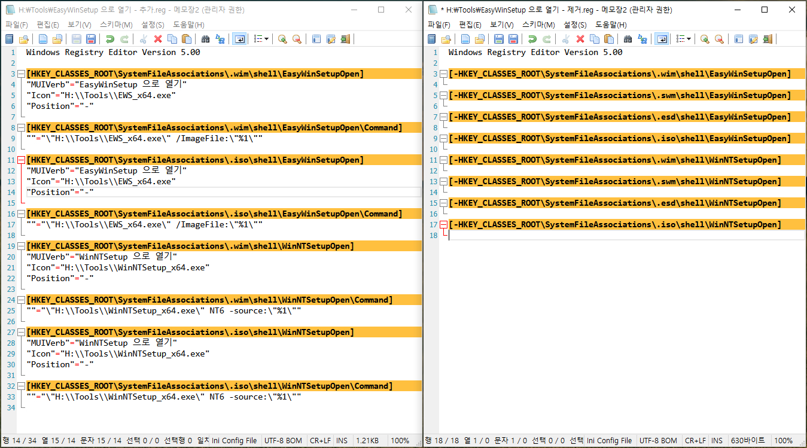Viewport: 807px width, 448px height.
Task: Click line 9 EWS_x64.exe /ImageFile command in left window
Action: pos(144,138)
